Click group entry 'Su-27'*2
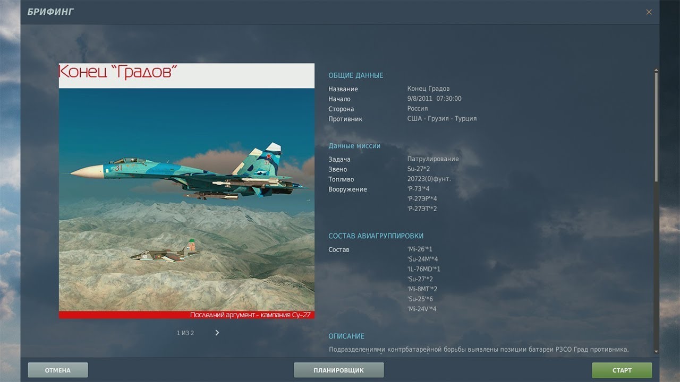The image size is (680, 382). (x=420, y=279)
